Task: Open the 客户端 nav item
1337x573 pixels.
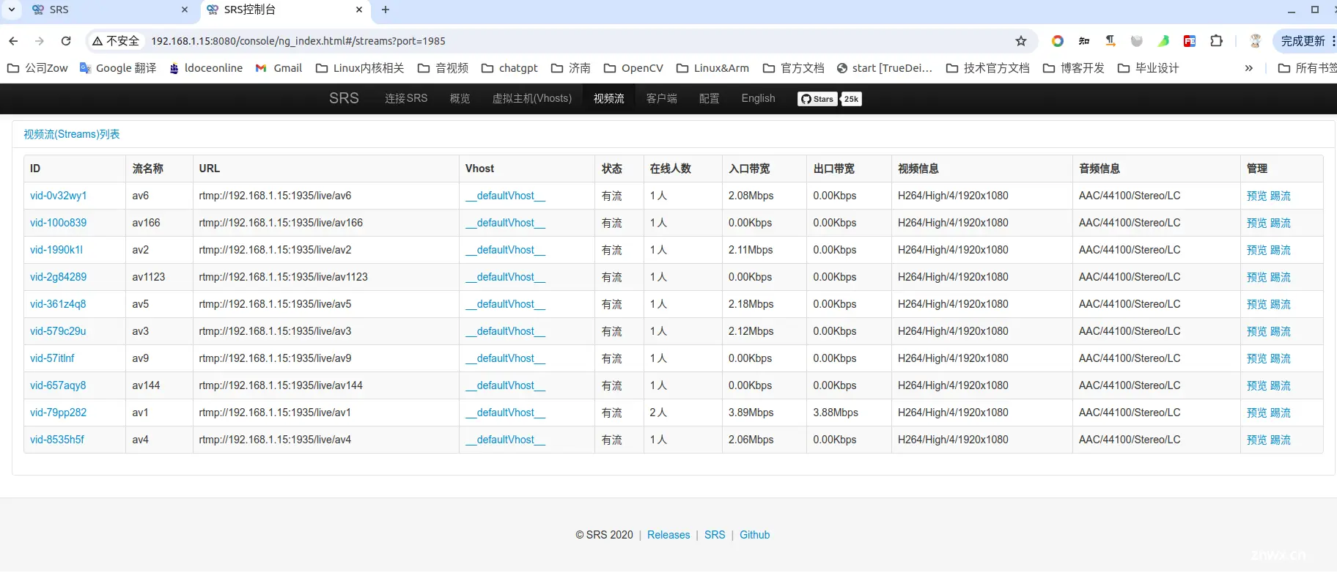Action: (661, 98)
